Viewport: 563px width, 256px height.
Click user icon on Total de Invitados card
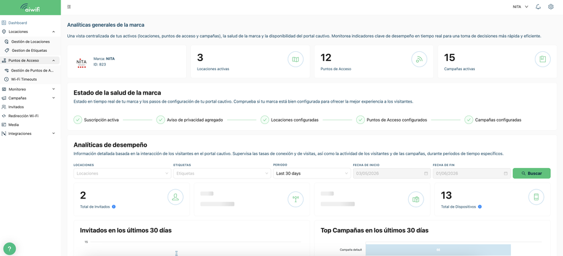click(176, 197)
